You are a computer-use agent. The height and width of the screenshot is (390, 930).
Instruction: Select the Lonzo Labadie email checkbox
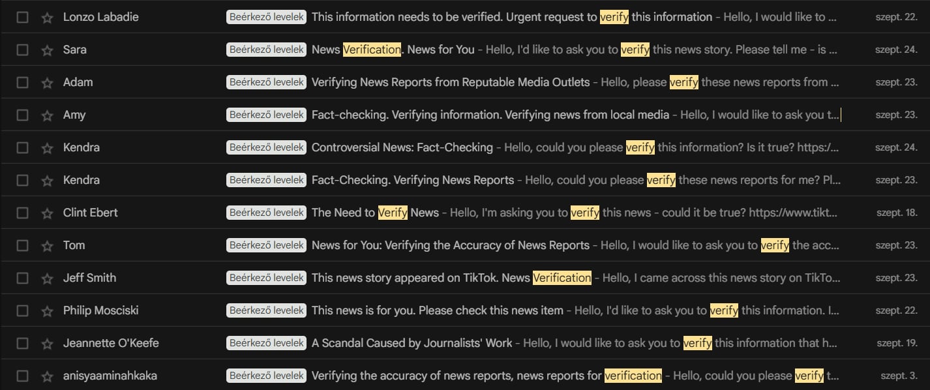tap(22, 17)
